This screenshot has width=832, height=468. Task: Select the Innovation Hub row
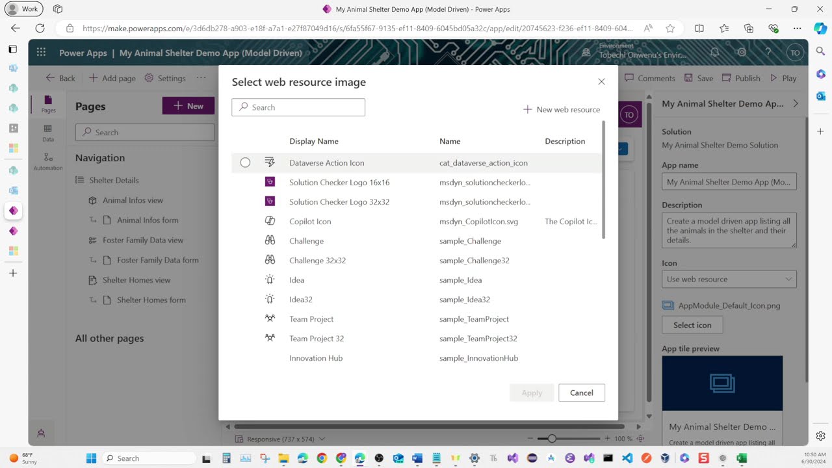tap(416, 358)
